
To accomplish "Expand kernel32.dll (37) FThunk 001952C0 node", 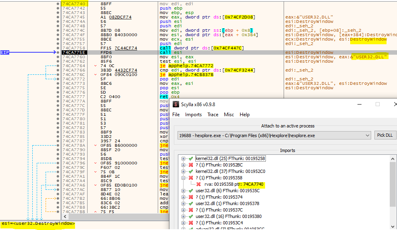I will (x=183, y=171).
